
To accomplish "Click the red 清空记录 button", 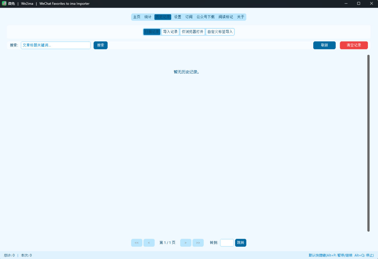I will 354,45.
